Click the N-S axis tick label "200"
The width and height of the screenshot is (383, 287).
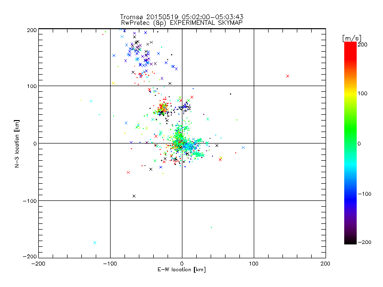(x=32, y=30)
